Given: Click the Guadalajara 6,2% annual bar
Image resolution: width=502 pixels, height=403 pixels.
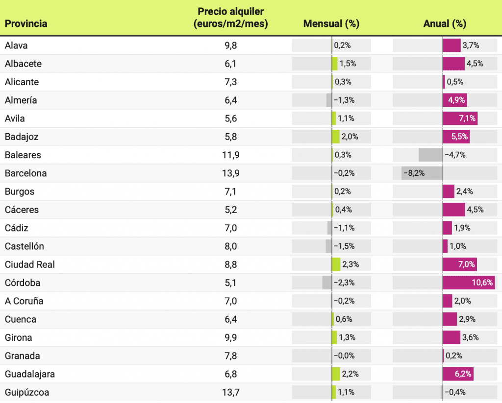Looking at the screenshot, I should coord(458,374).
